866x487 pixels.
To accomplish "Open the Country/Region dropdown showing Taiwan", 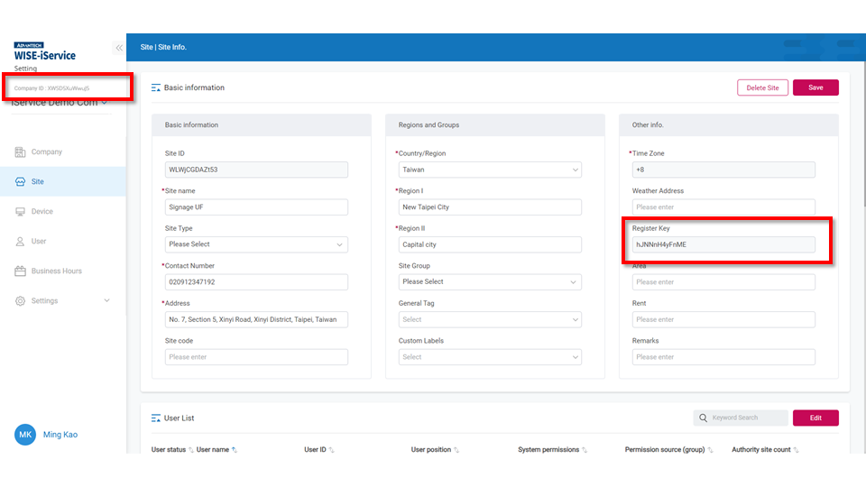I will click(x=488, y=170).
